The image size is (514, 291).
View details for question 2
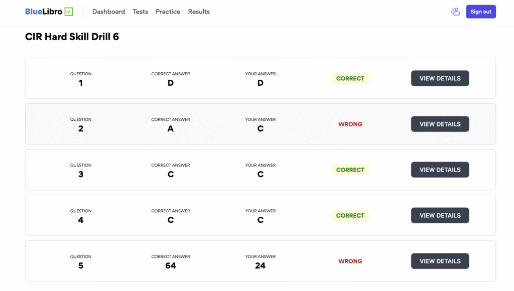point(440,124)
